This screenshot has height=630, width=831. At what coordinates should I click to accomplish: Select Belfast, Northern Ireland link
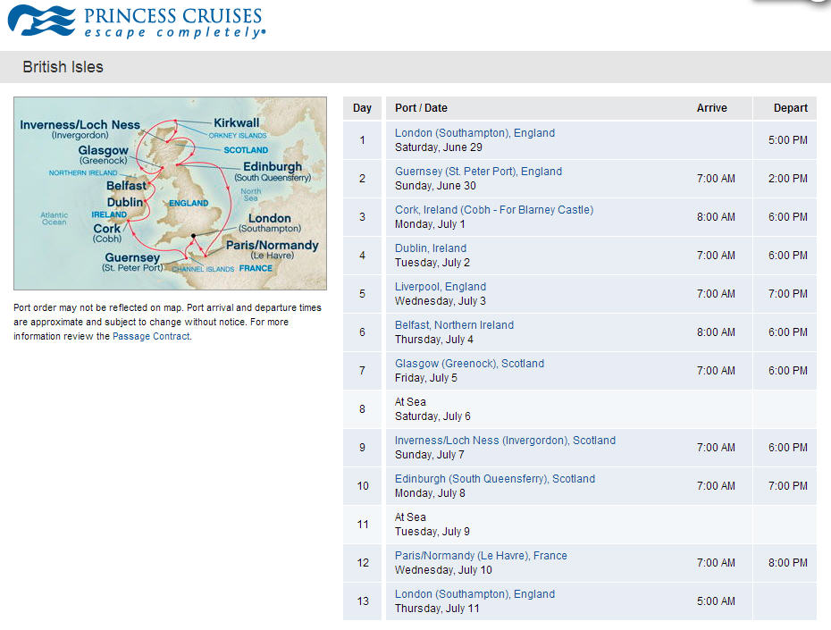coord(454,325)
